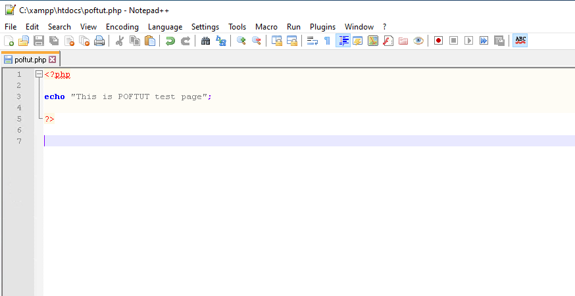Image resolution: width=575 pixels, height=296 pixels.
Task: Open the Tools menu
Action: coord(237,27)
